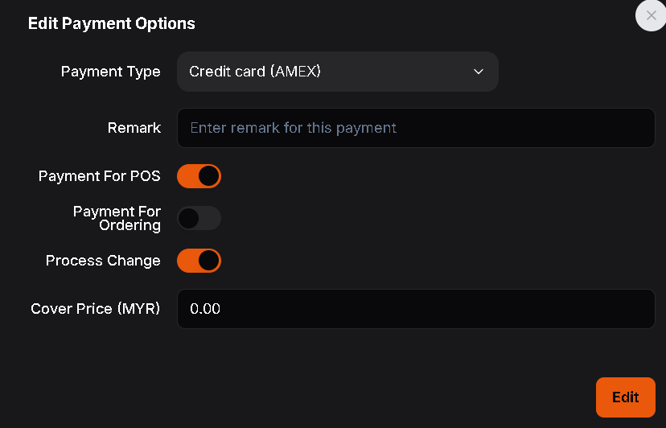Click the Cover Price (MYR) label
The height and width of the screenshot is (428, 666).
point(96,309)
